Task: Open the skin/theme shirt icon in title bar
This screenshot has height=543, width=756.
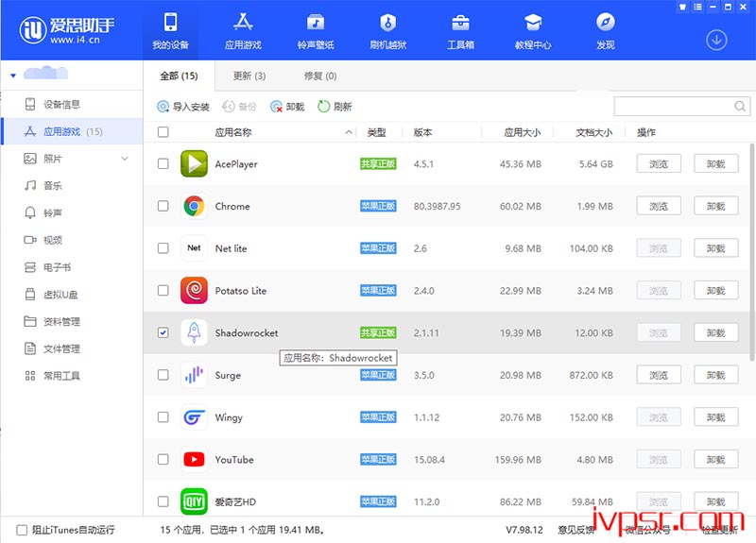Action: (x=682, y=7)
